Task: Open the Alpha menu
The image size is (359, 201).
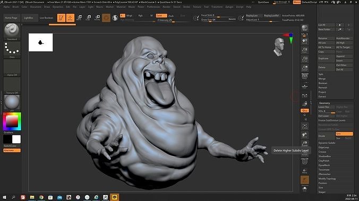Action: click(x=6, y=7)
